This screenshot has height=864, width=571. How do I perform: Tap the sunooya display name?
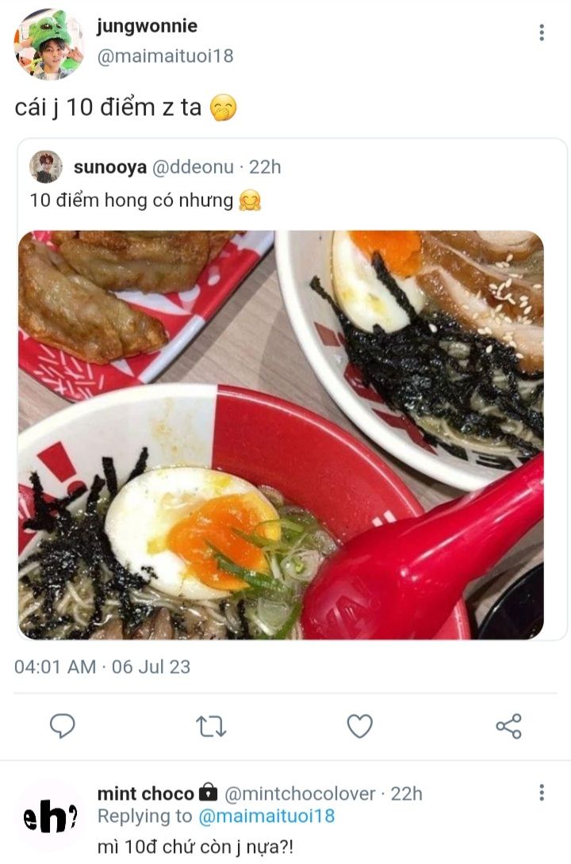click(110, 167)
